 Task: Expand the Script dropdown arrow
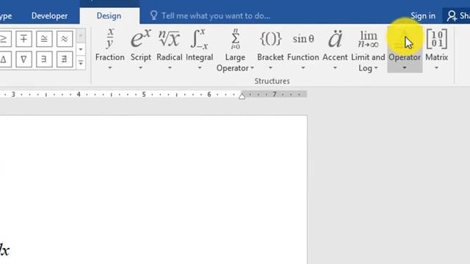point(140,68)
